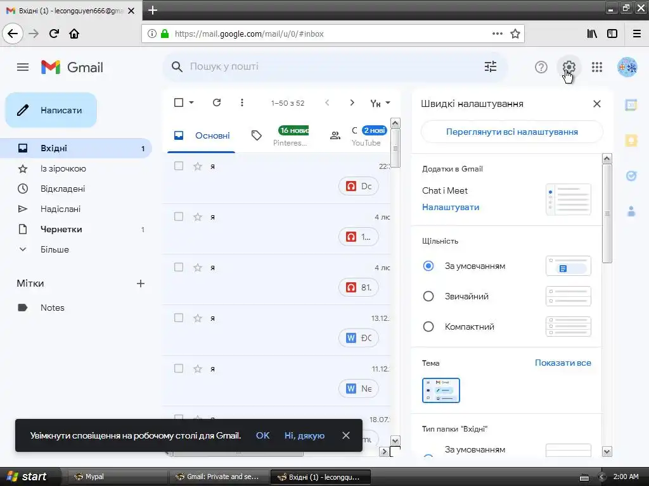Open the Google account avatar
This screenshot has height=486, width=649.
click(x=627, y=67)
